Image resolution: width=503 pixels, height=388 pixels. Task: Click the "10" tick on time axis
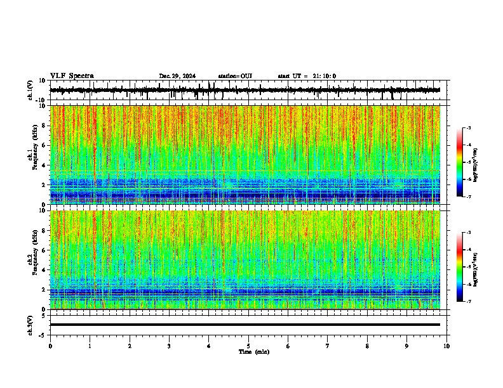tap(446, 346)
